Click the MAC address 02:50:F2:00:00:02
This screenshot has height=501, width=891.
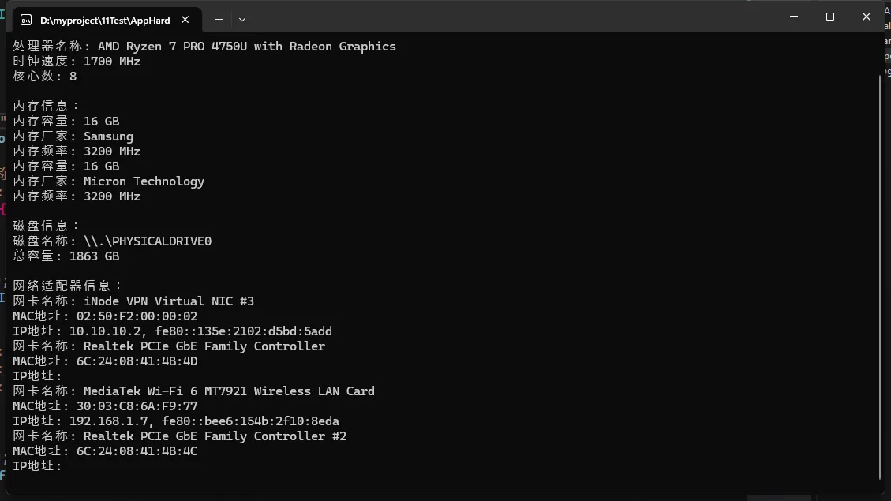(137, 316)
